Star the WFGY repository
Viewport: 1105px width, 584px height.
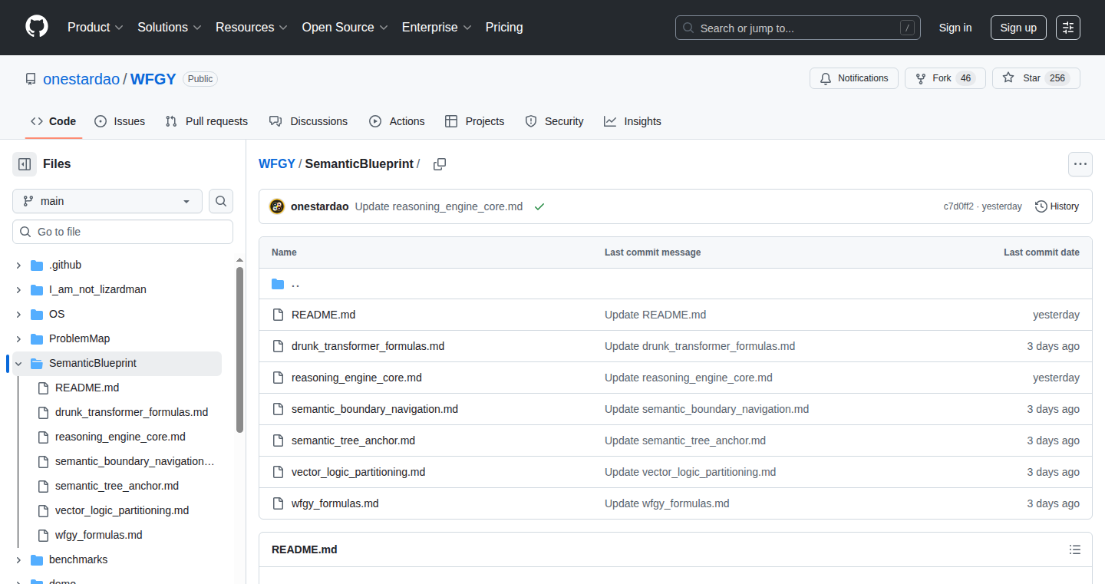tap(1036, 78)
